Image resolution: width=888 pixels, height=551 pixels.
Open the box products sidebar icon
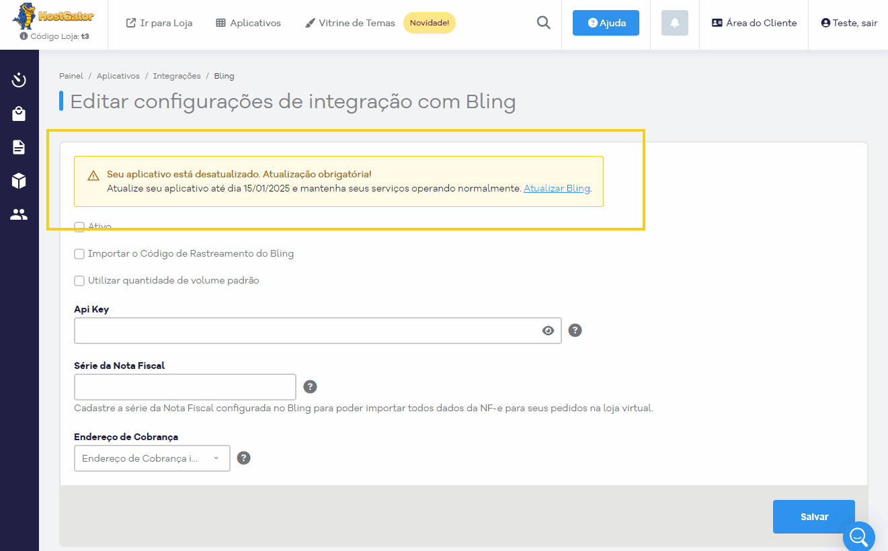[x=19, y=181]
